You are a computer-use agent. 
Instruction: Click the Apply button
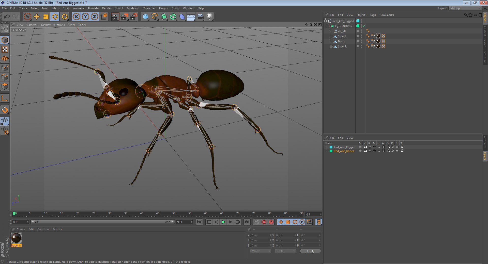[310, 251]
